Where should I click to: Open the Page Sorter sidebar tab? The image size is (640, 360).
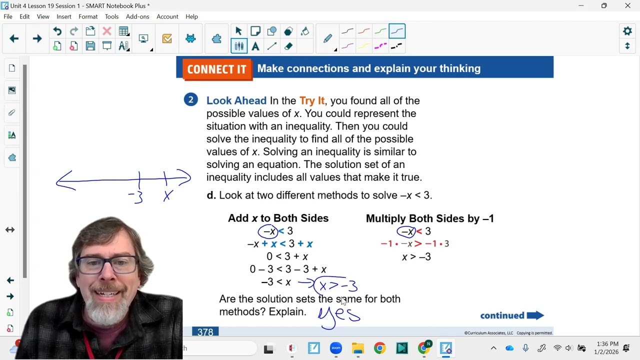(x=12, y=68)
